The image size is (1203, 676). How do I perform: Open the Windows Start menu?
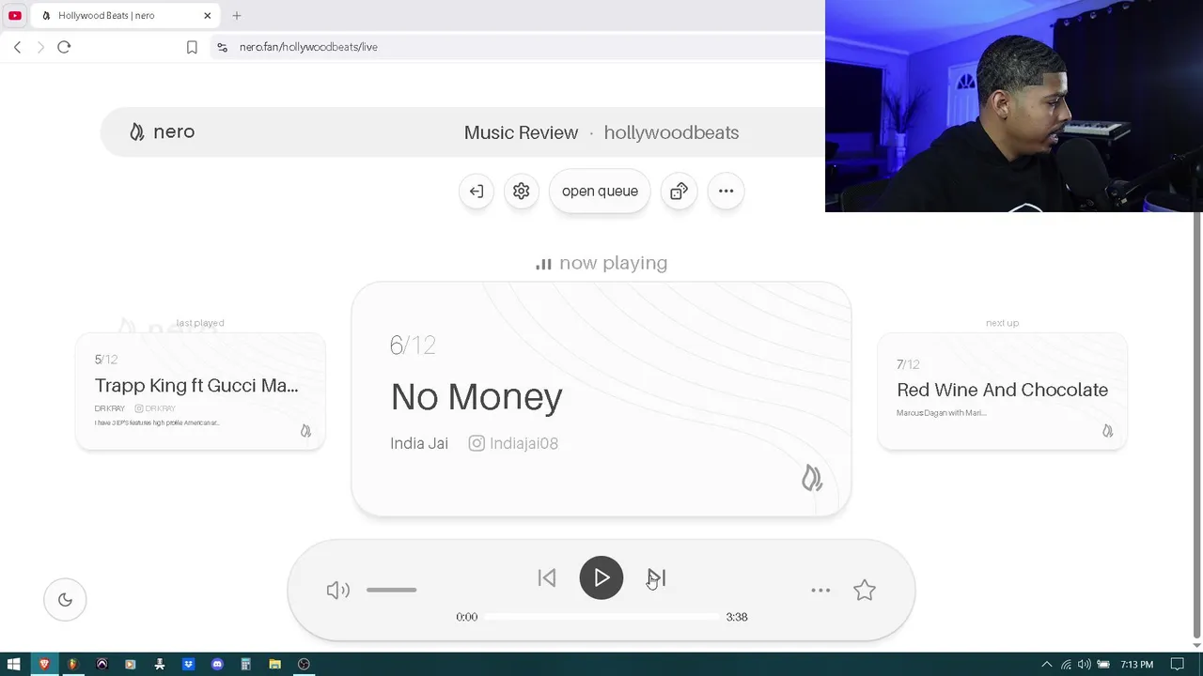(14, 664)
